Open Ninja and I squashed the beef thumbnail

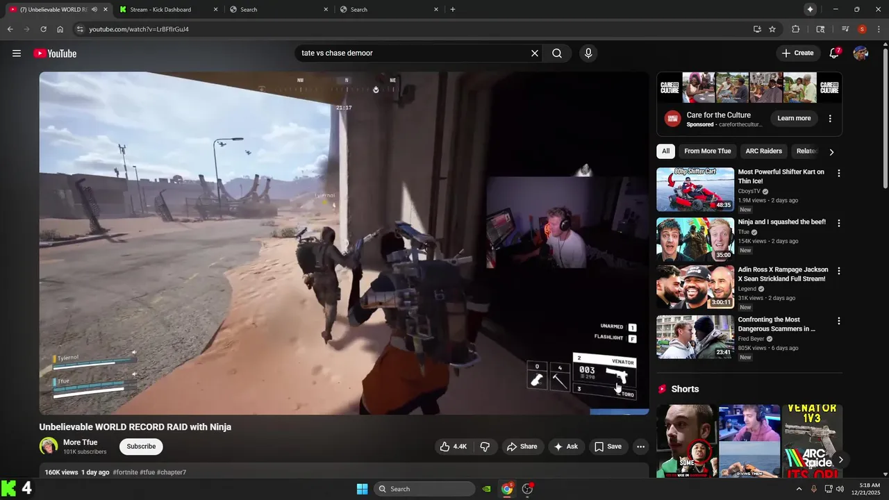(x=695, y=240)
